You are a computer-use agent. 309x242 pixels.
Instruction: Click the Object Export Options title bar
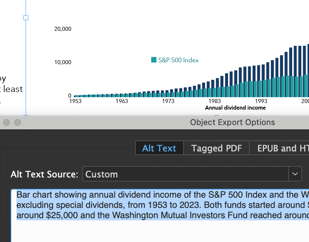(x=232, y=122)
